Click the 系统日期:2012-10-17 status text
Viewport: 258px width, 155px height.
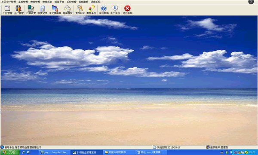point(169,147)
